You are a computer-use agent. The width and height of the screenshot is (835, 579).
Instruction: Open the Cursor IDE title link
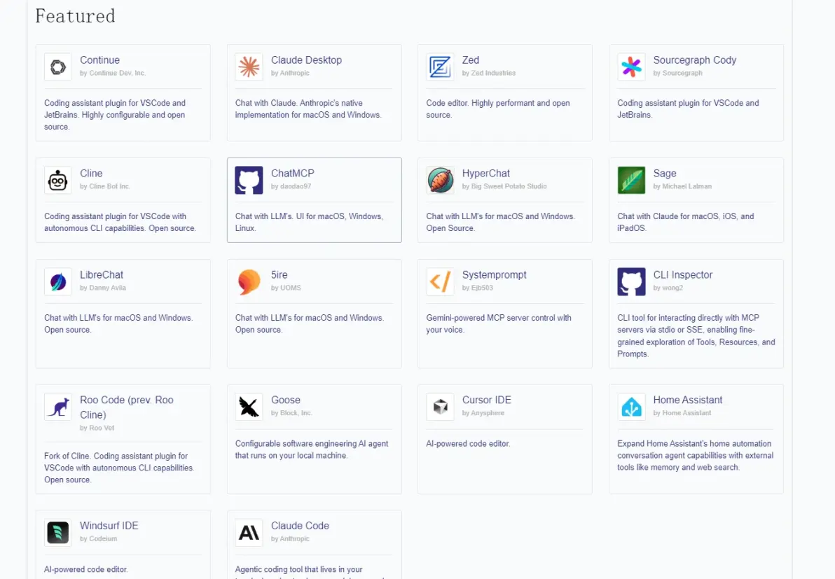point(486,400)
